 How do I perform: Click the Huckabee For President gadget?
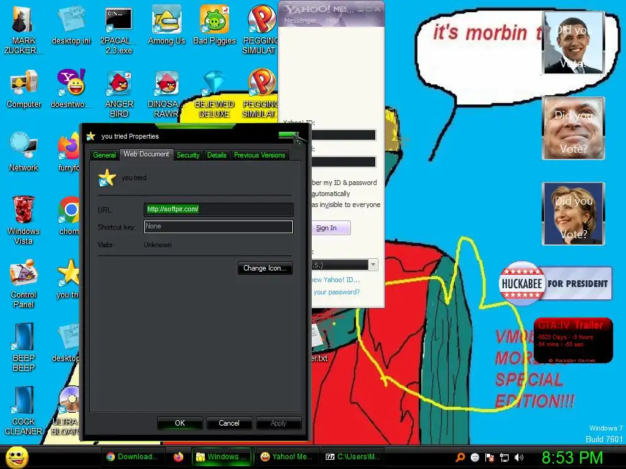click(555, 283)
